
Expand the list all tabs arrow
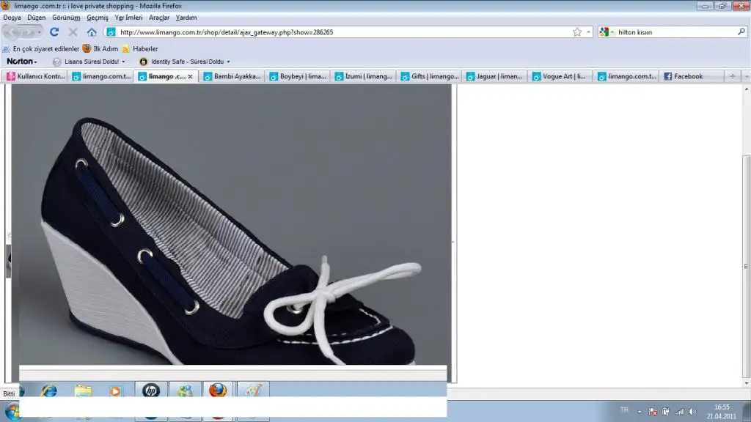point(746,76)
